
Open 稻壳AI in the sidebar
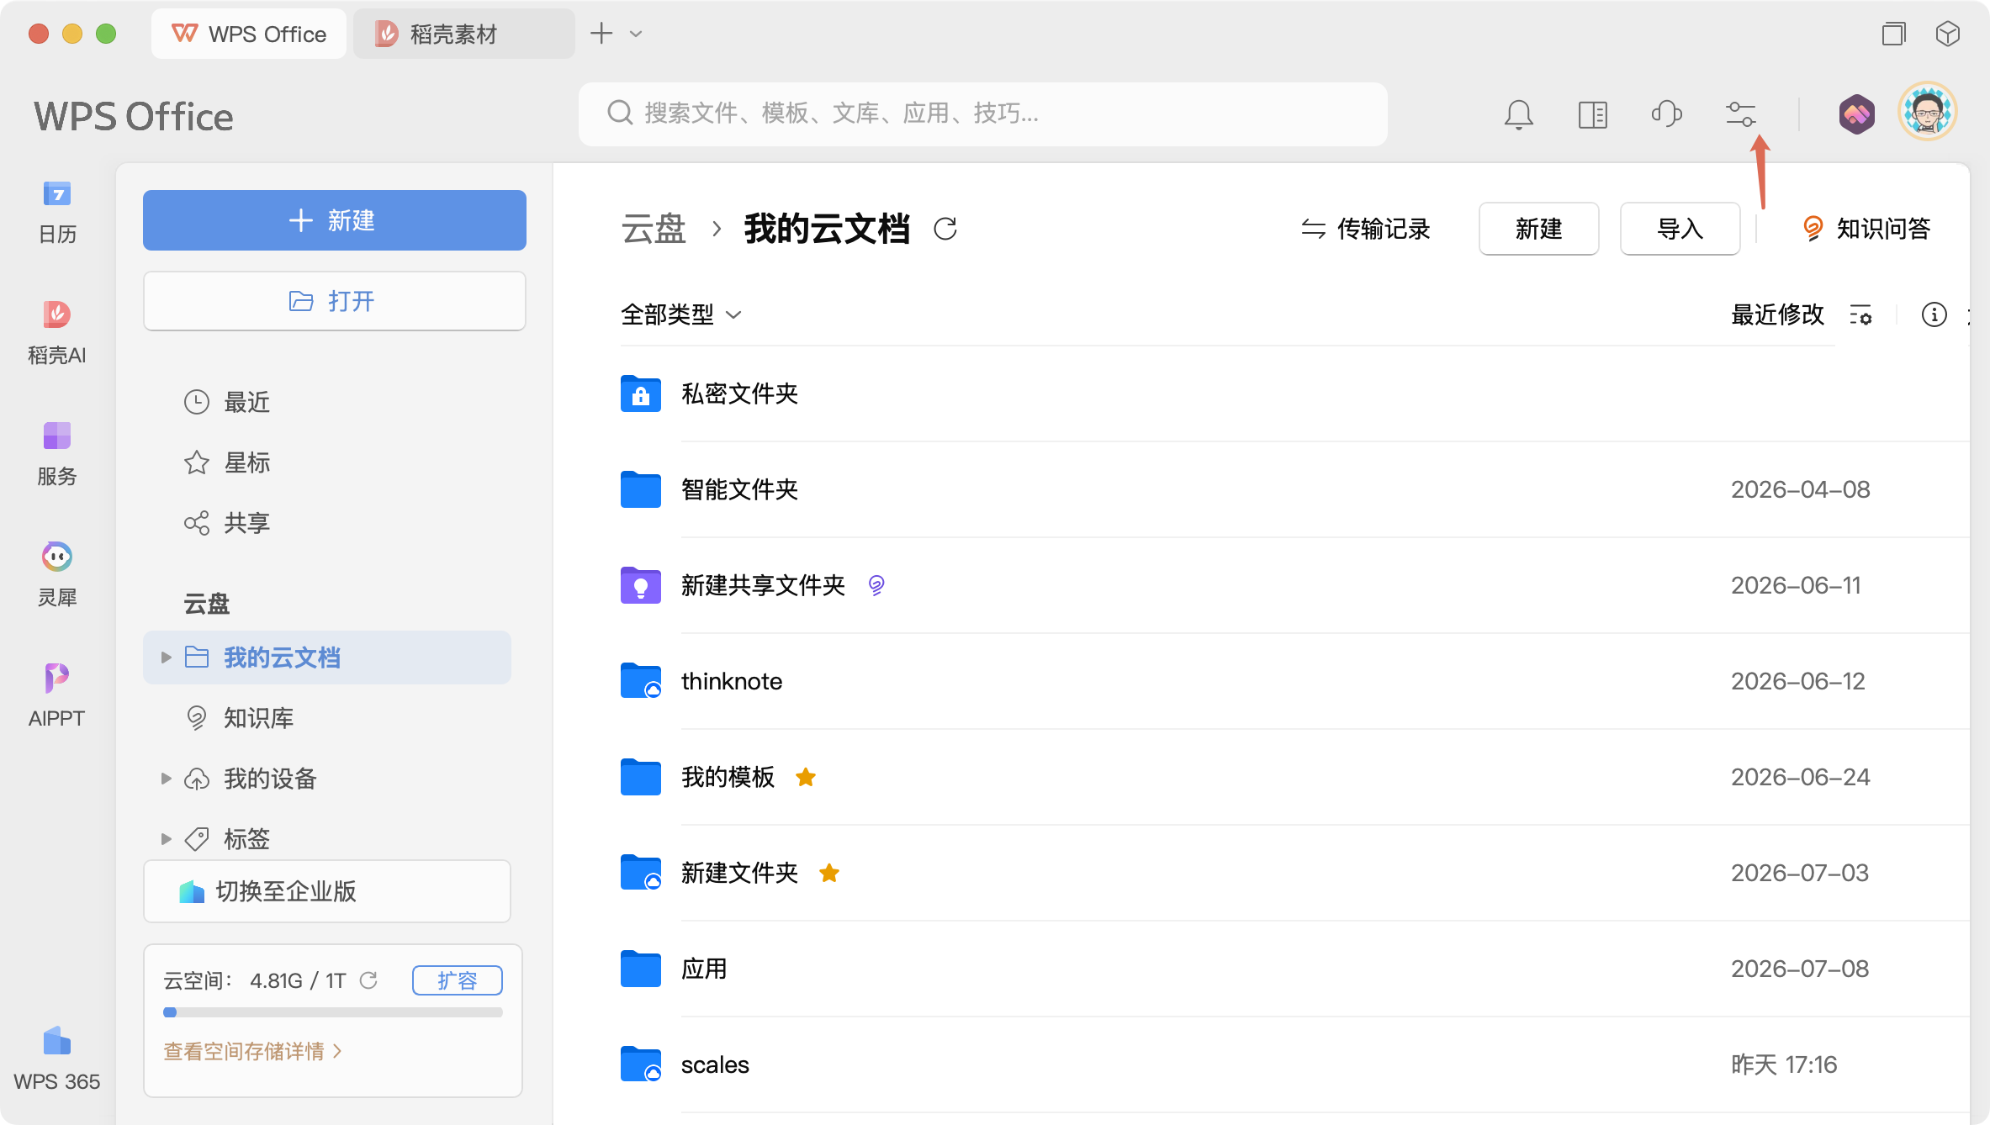click(57, 333)
